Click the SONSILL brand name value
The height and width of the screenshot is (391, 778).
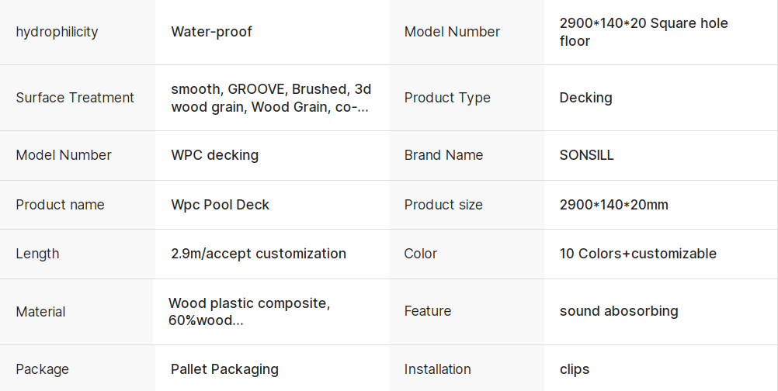(586, 155)
